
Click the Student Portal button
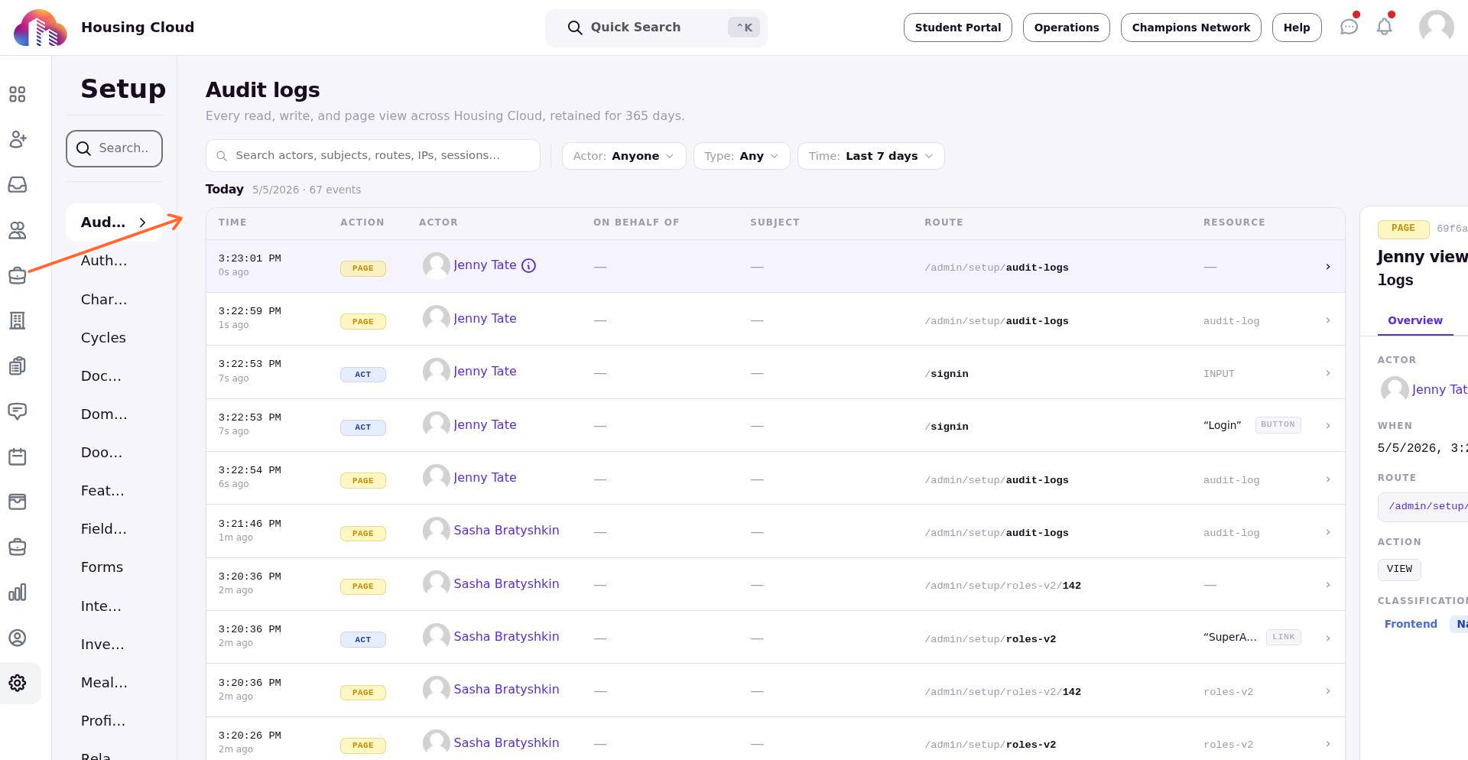coord(957,28)
